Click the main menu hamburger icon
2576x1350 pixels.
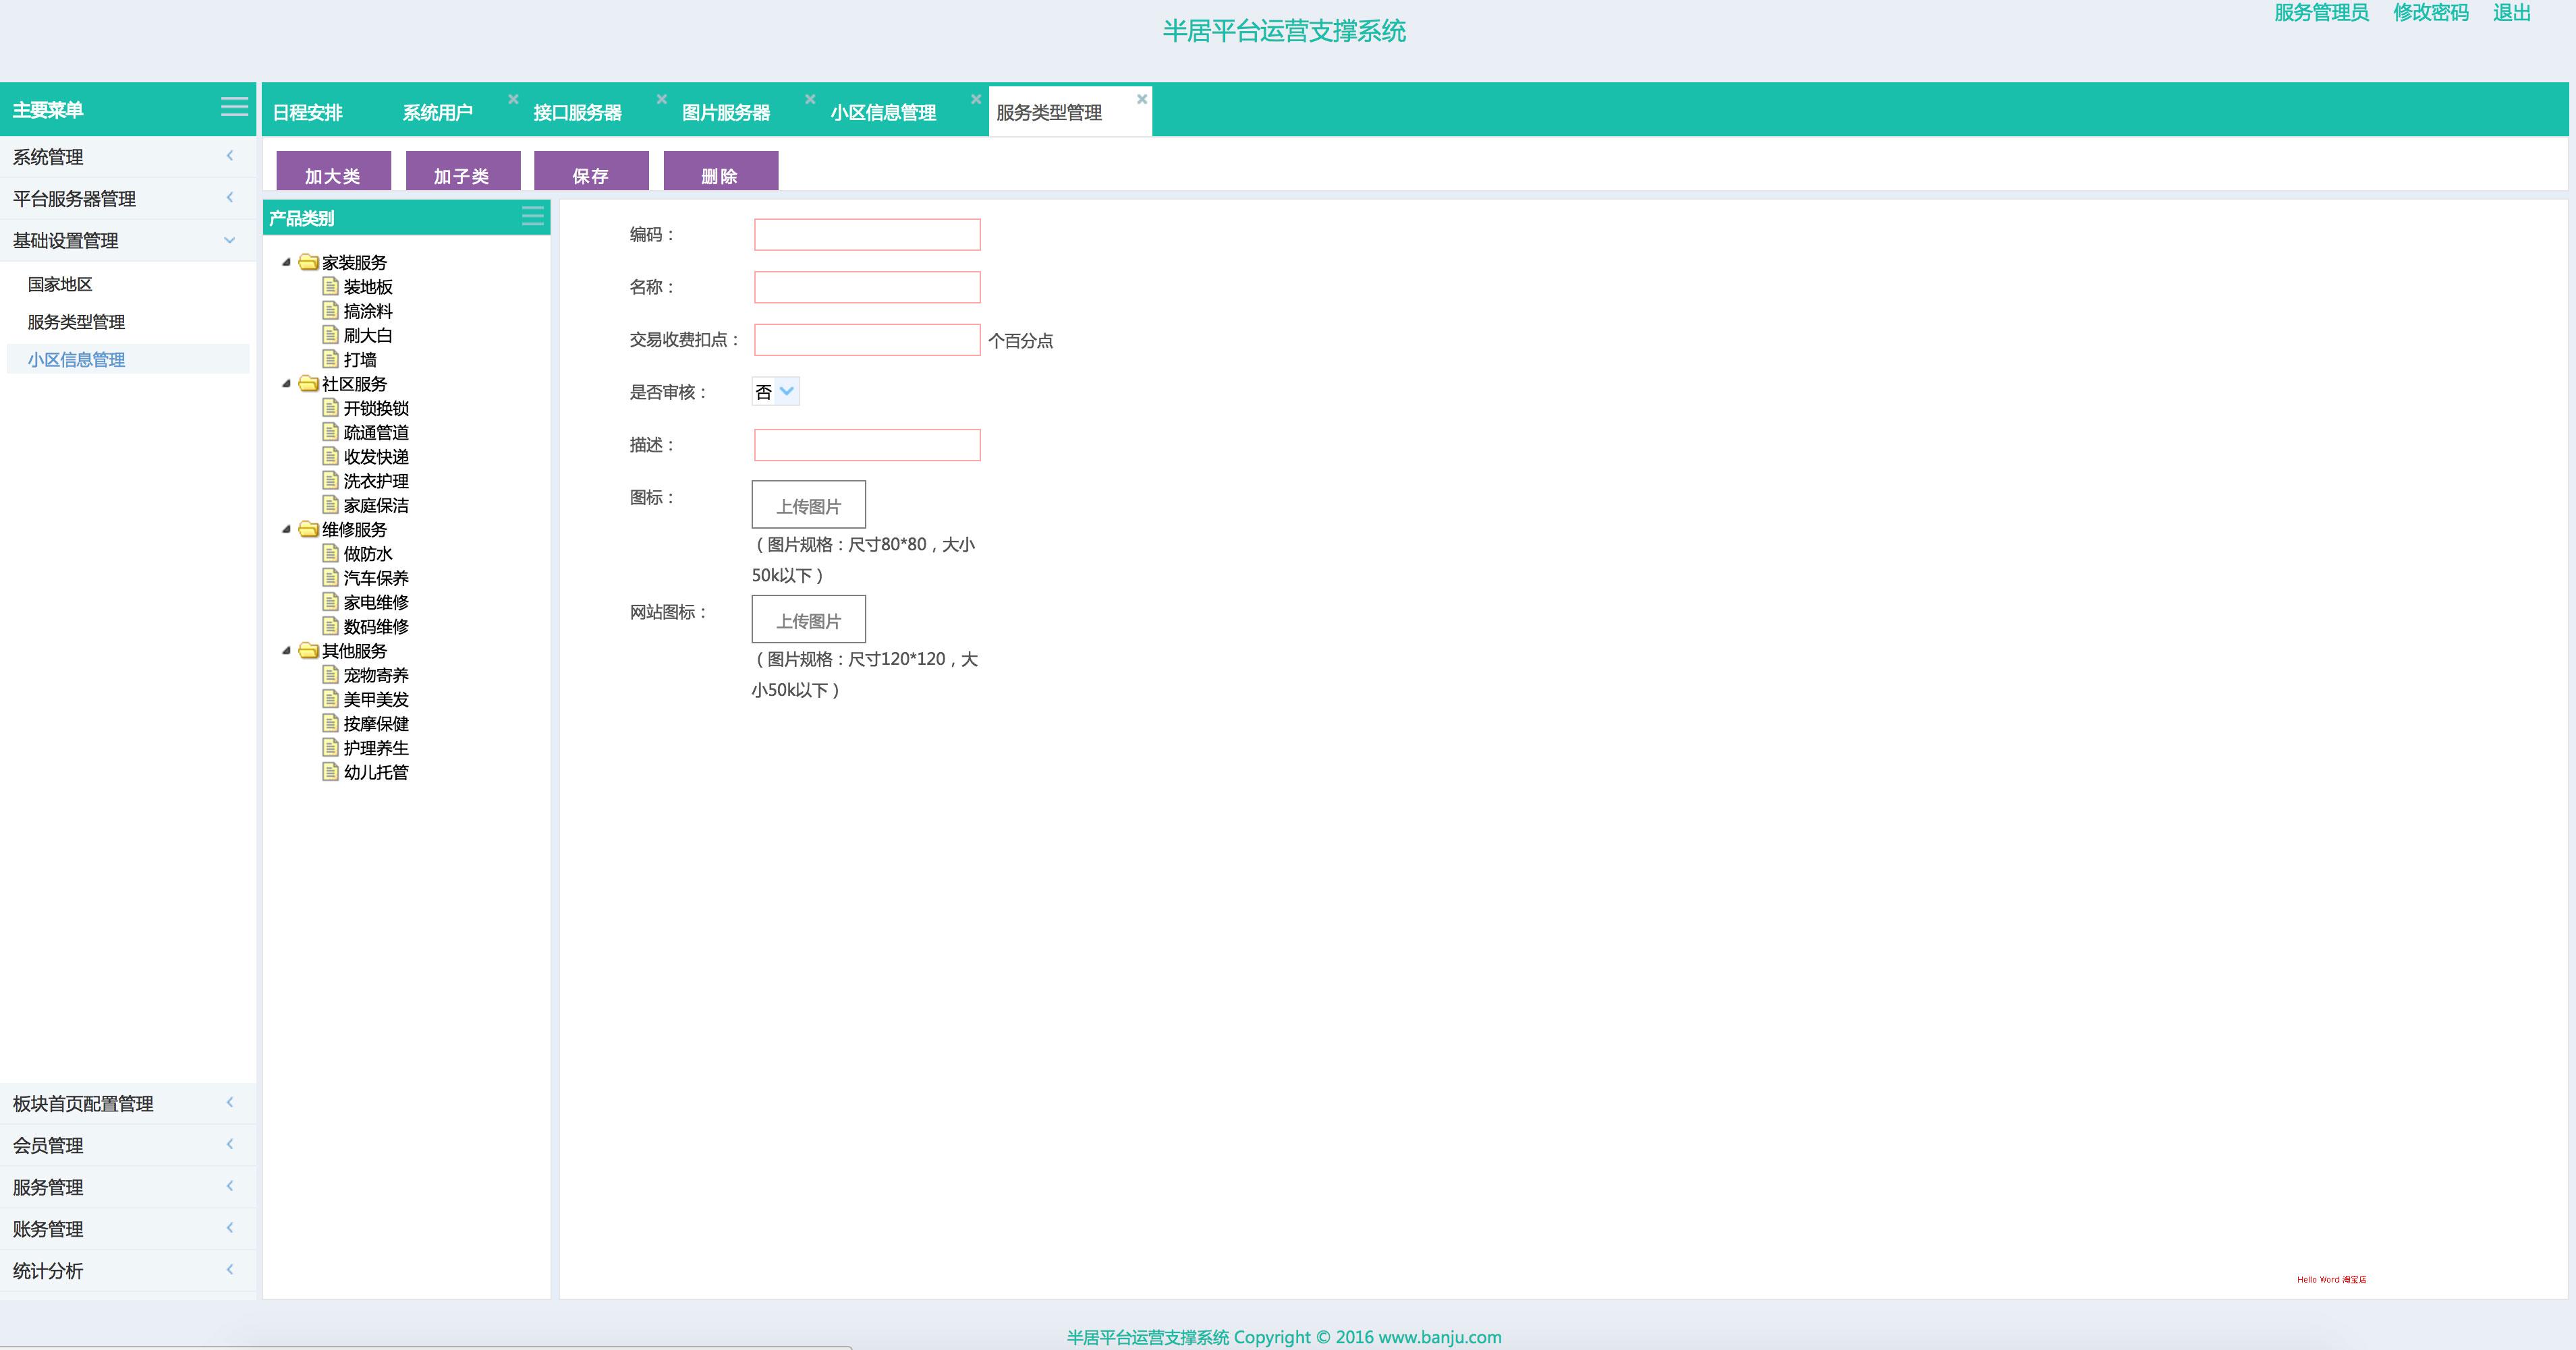(x=234, y=107)
